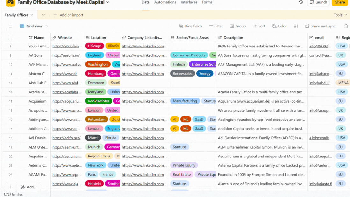Image resolution: width=350 pixels, height=197 pixels.
Task: Click the Fintech sector tag
Action: click(179, 64)
